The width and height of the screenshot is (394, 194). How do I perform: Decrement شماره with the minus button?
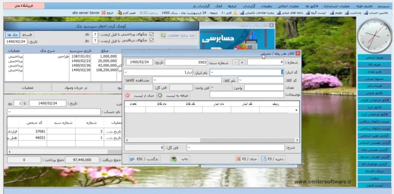(235, 62)
